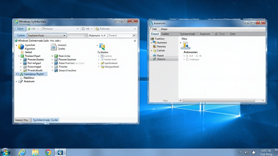The image size is (278, 156).
Task: Open the Windows Start menu
Action: [5, 152]
